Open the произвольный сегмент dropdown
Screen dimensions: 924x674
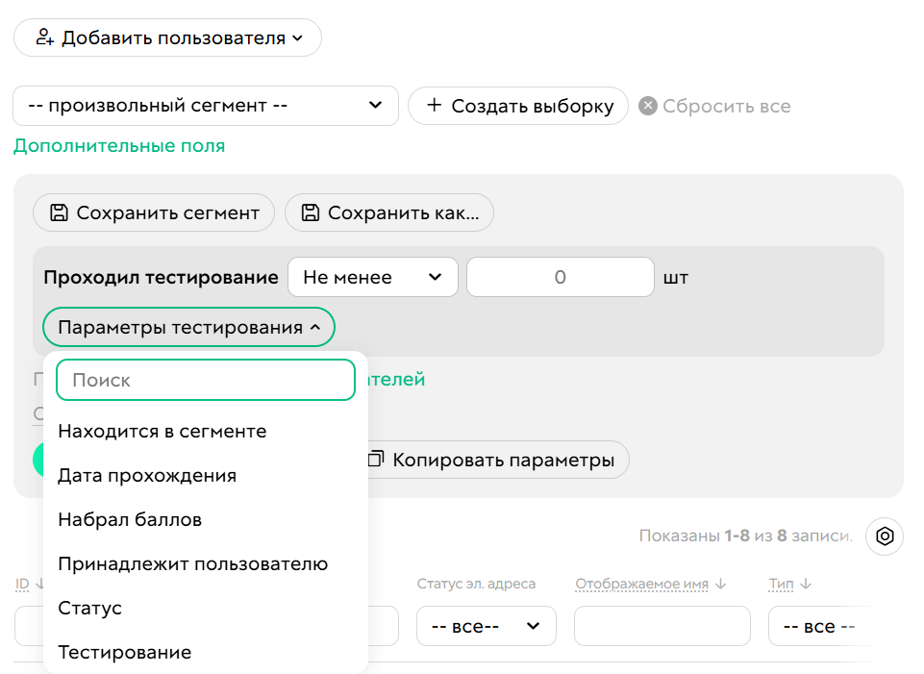click(205, 106)
